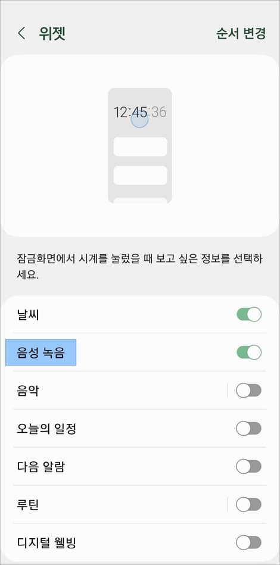This screenshot has height=565, width=280.
Task: Tap the 날씨 list item text
Action: (x=28, y=314)
